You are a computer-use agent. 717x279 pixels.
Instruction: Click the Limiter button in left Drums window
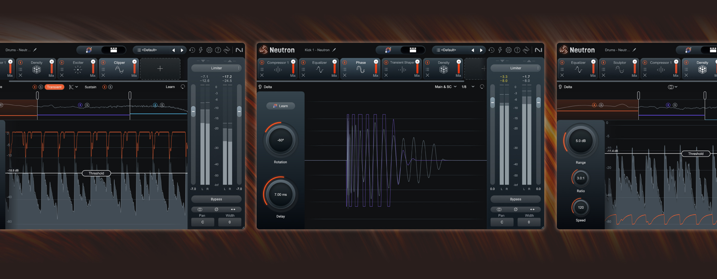click(216, 68)
